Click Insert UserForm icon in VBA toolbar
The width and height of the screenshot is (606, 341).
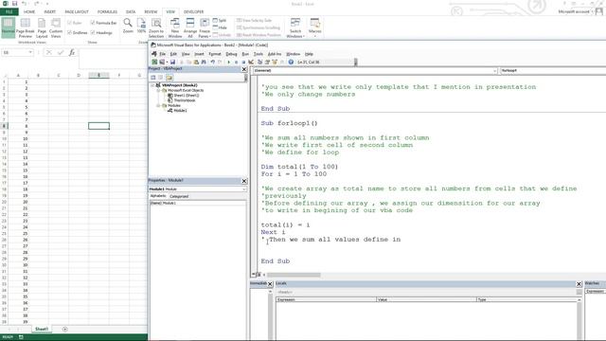(x=162, y=62)
